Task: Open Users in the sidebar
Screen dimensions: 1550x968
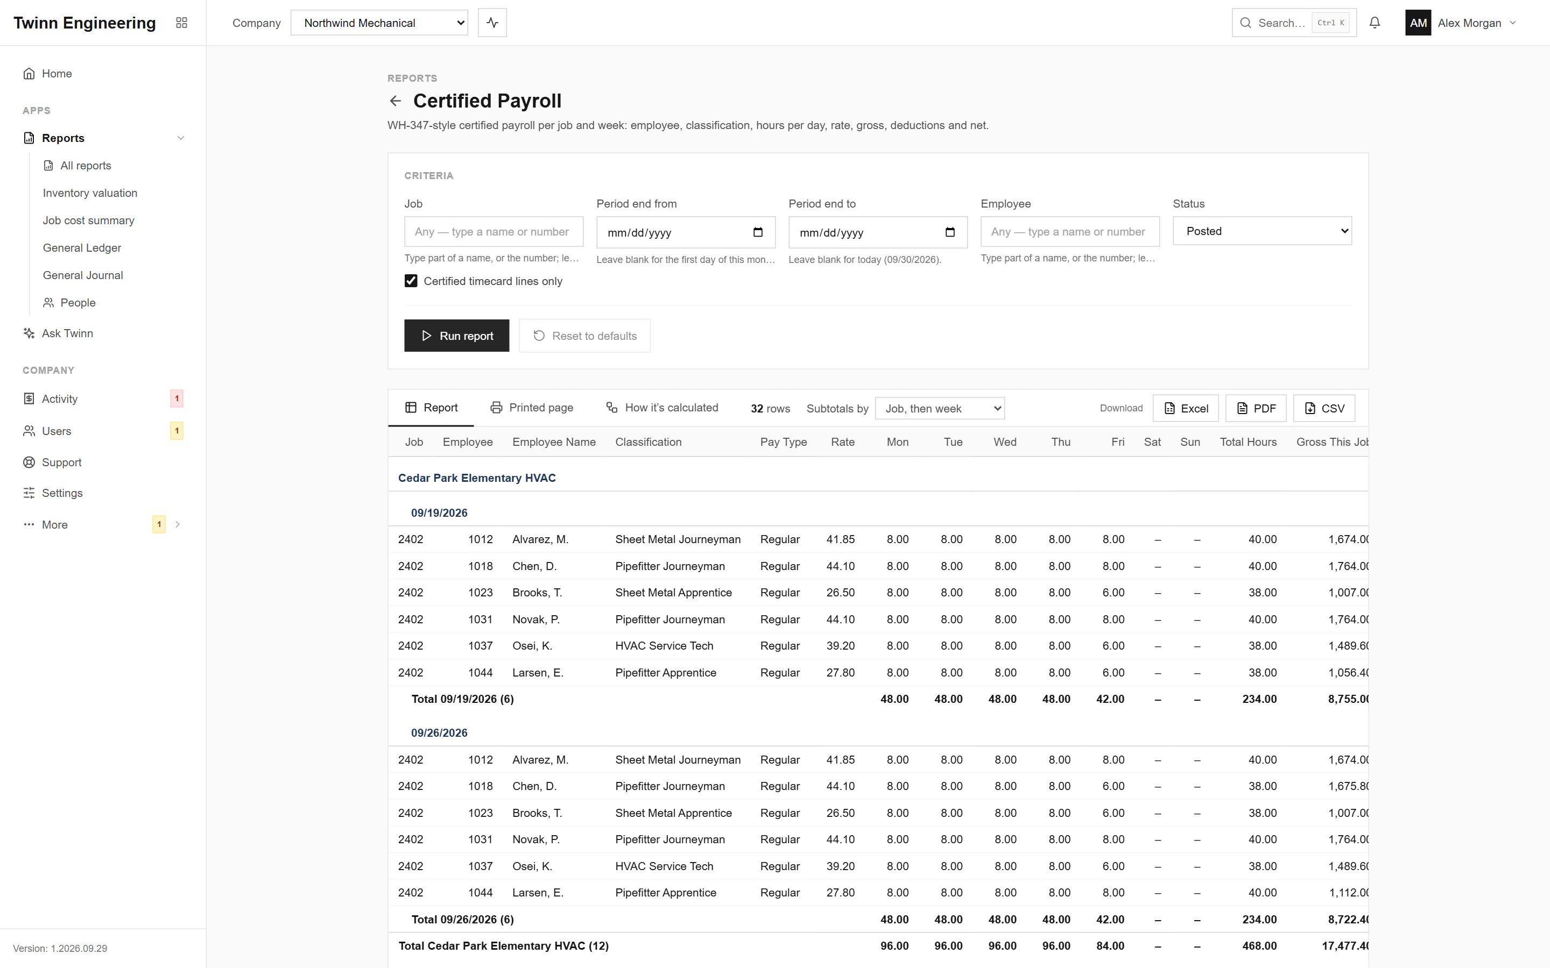Action: click(102, 431)
